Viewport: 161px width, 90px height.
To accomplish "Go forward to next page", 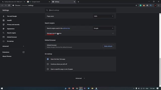I will 6,5.
